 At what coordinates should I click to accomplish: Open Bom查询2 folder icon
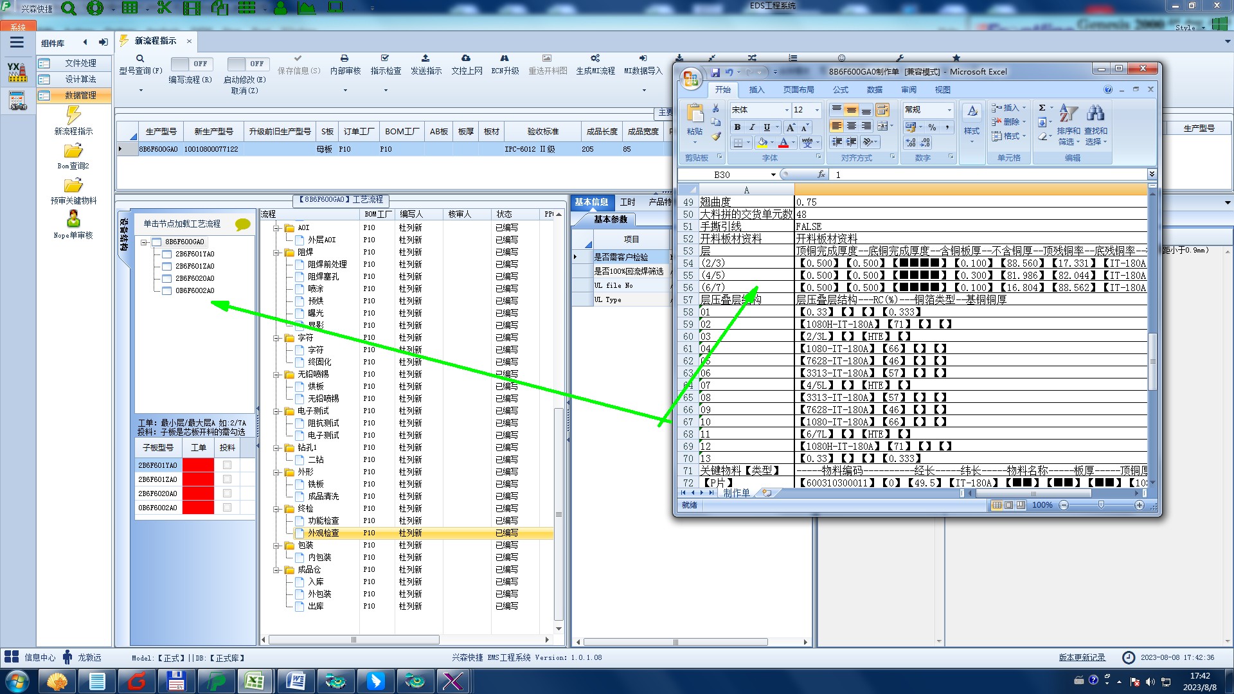click(73, 151)
